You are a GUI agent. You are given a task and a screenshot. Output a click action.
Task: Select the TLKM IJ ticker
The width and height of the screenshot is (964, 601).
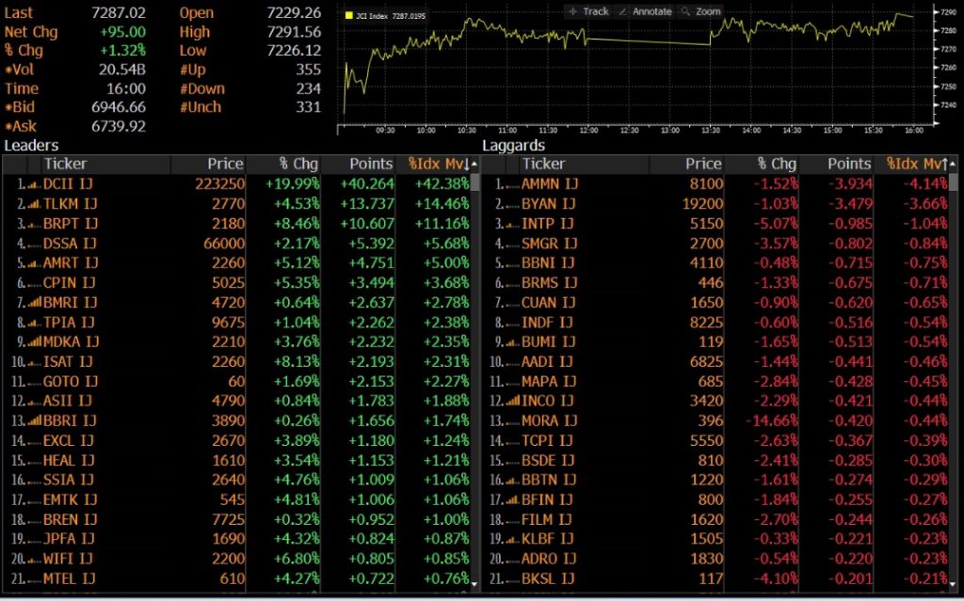click(x=70, y=204)
